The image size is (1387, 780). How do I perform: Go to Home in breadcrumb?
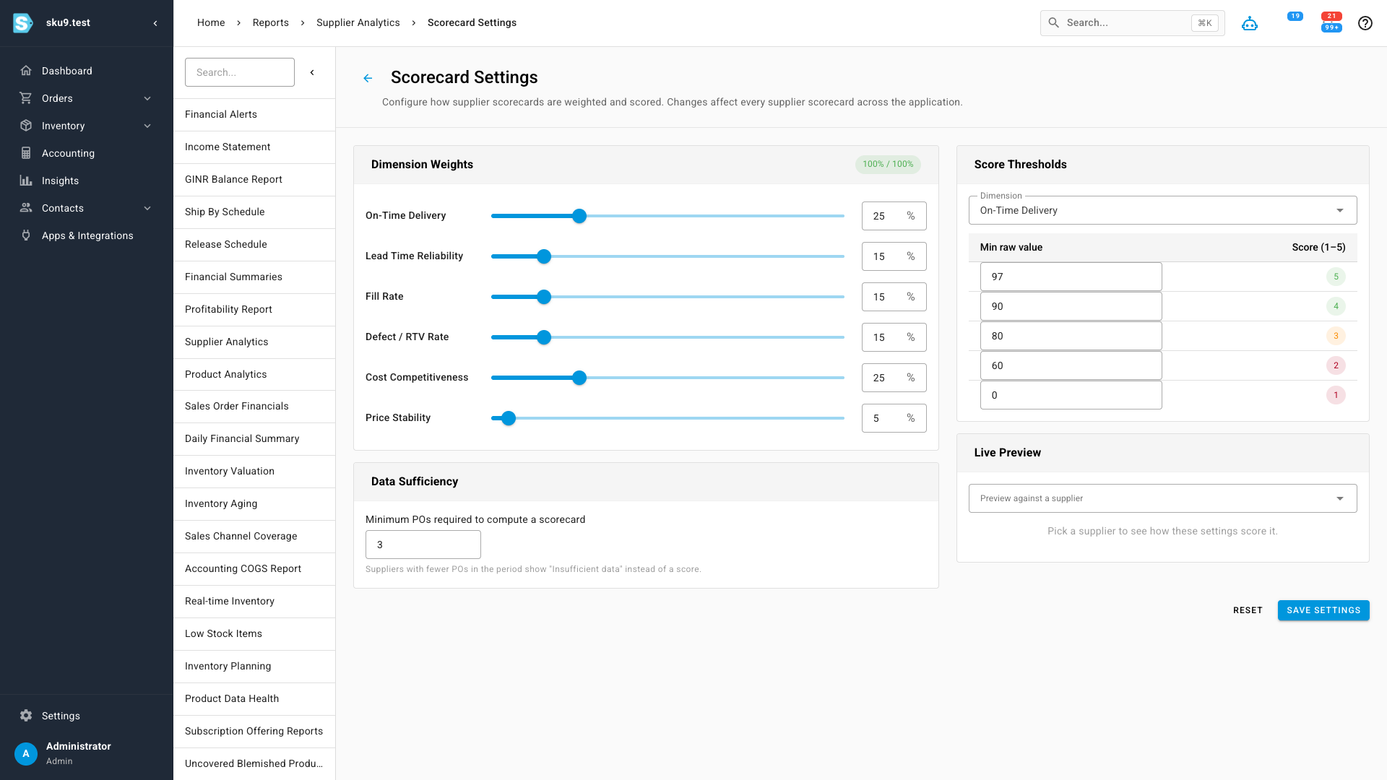pyautogui.click(x=211, y=22)
